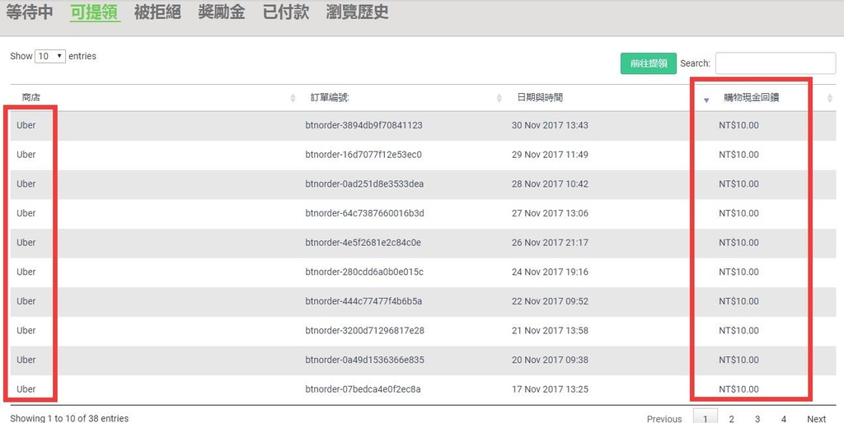Image resolution: width=844 pixels, height=423 pixels.
Task: Select order number btnorder-16d7077f12e53ec0
Action: [x=363, y=155]
